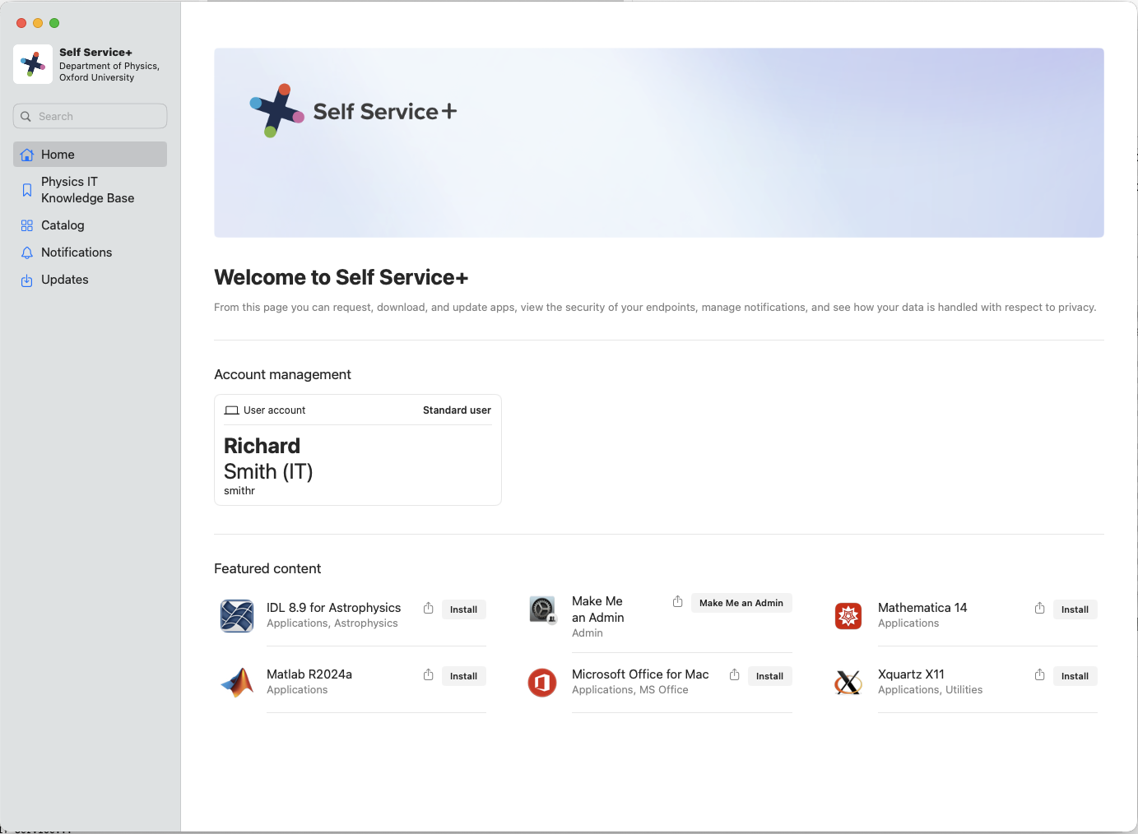Image resolution: width=1138 pixels, height=834 pixels.
Task: Click the IDL 8.9 for Astrophysics app icon
Action: (x=237, y=616)
